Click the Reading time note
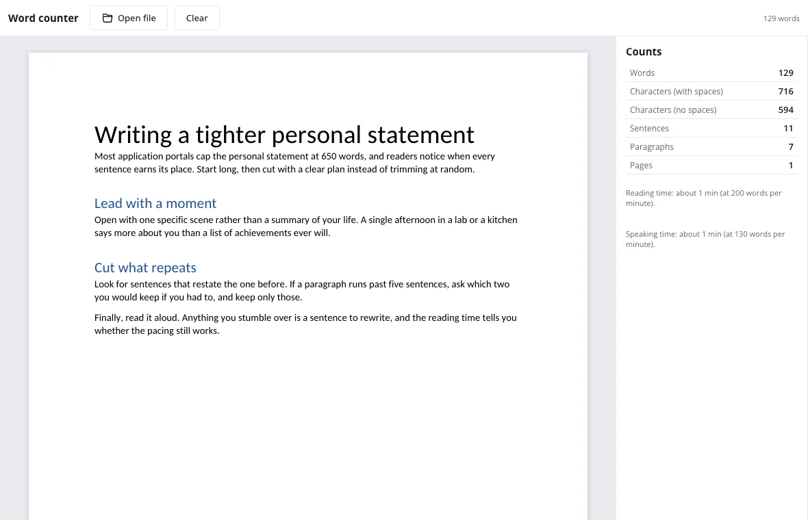Screen dimensions: 808x520 point(703,198)
